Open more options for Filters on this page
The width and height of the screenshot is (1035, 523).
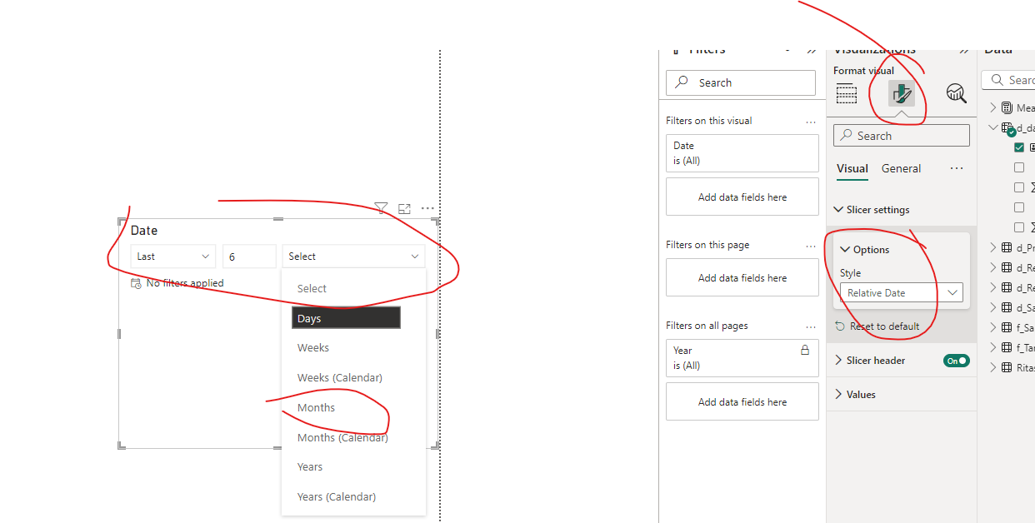pyautogui.click(x=811, y=246)
